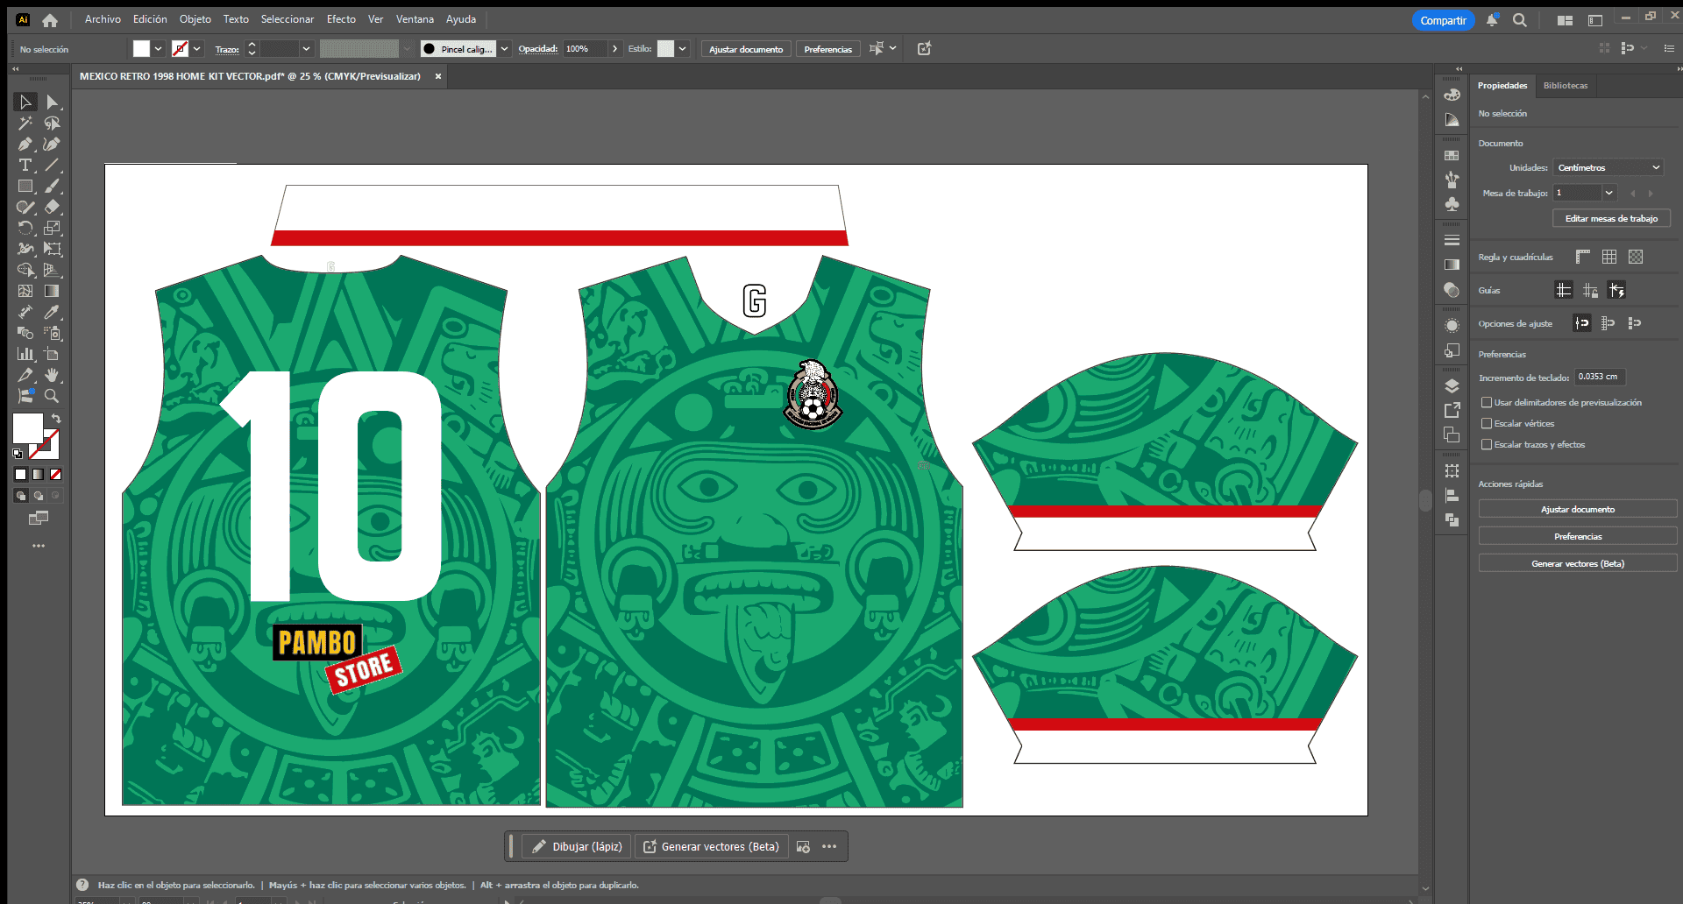Select the Eraser tool
This screenshot has height=904, width=1683.
(53, 208)
